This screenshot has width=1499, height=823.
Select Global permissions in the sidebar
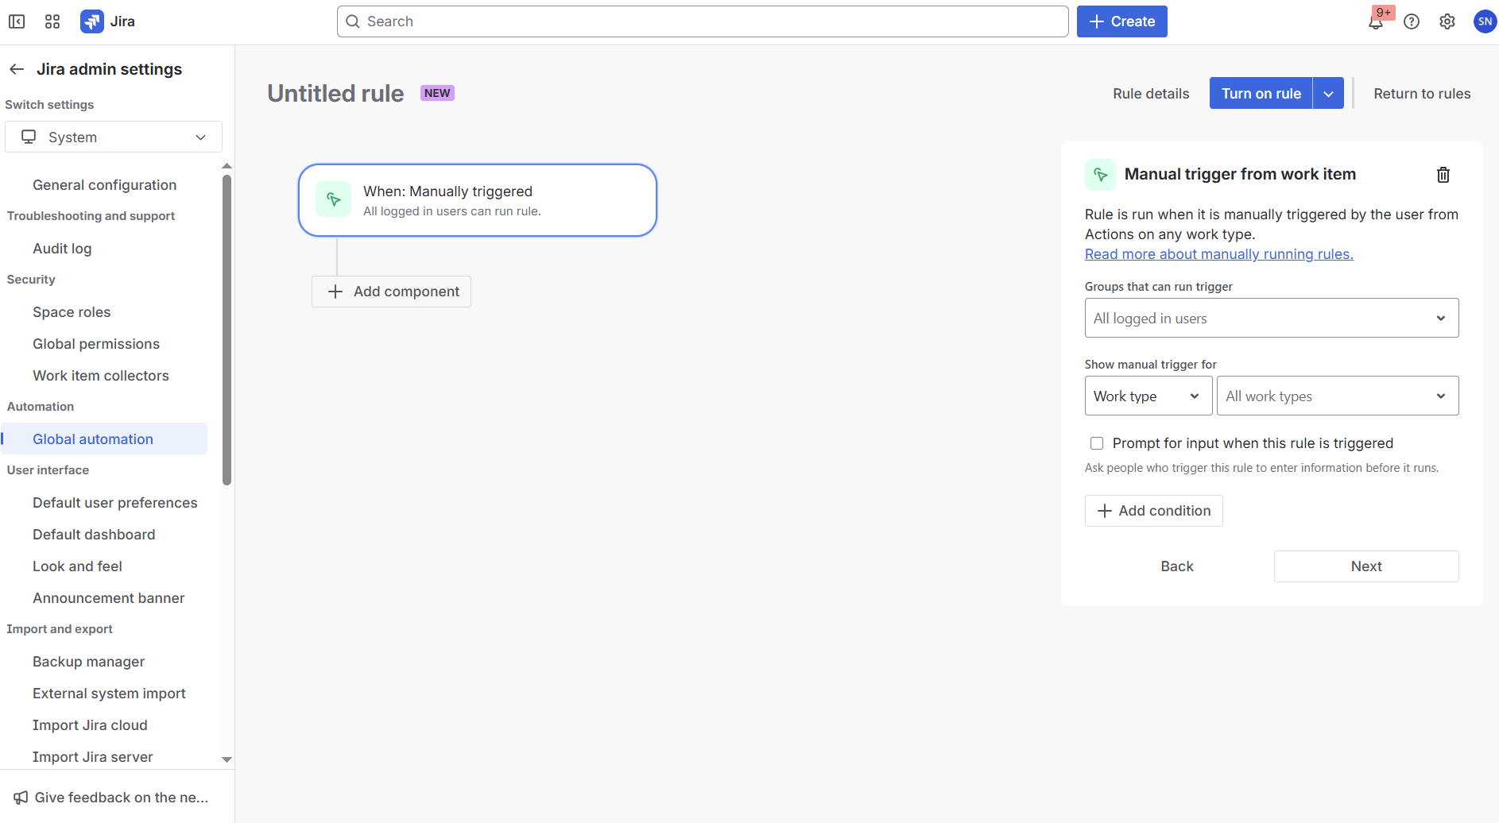coord(96,344)
